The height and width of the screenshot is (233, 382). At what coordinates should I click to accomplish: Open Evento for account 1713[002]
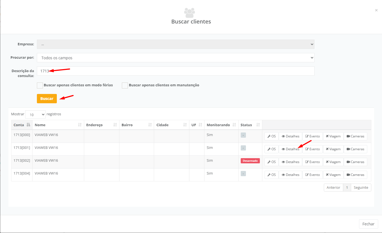click(312, 162)
